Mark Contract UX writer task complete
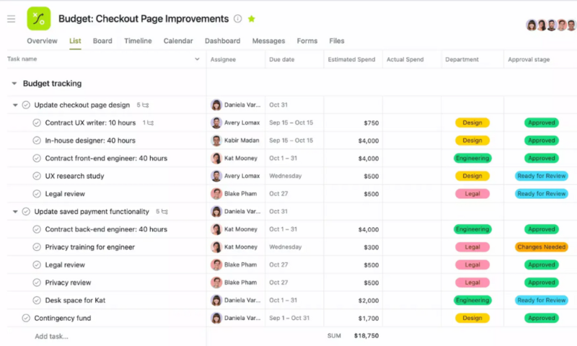Viewport: 577px width, 346px height. pyautogui.click(x=37, y=123)
